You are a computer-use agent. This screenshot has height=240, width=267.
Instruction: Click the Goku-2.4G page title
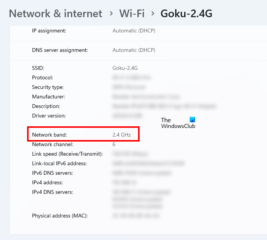point(186,14)
